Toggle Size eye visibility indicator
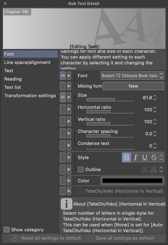The image size is (168, 245). click(x=63, y=97)
